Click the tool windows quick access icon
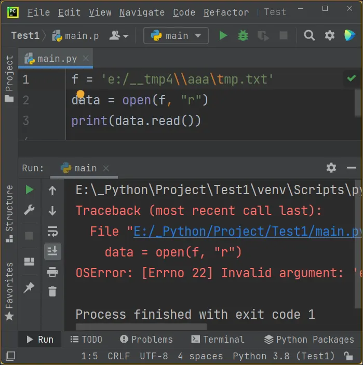Screen dimensions: 363x365 (10, 356)
